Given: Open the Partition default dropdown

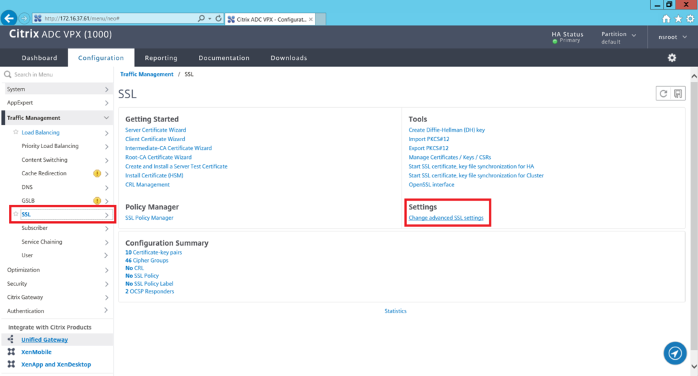Looking at the screenshot, I should coord(618,38).
